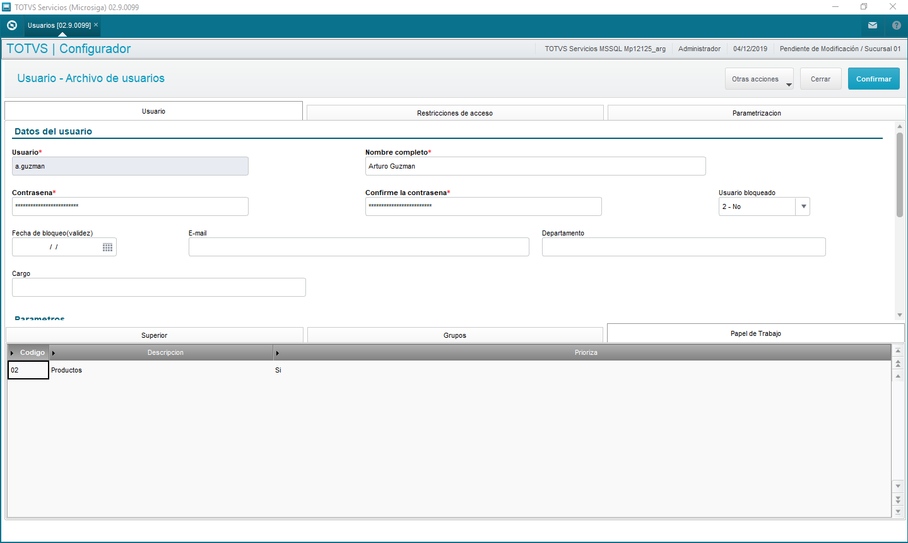Image resolution: width=908 pixels, height=543 pixels.
Task: Click the Confirmar button
Action: [x=874, y=79]
